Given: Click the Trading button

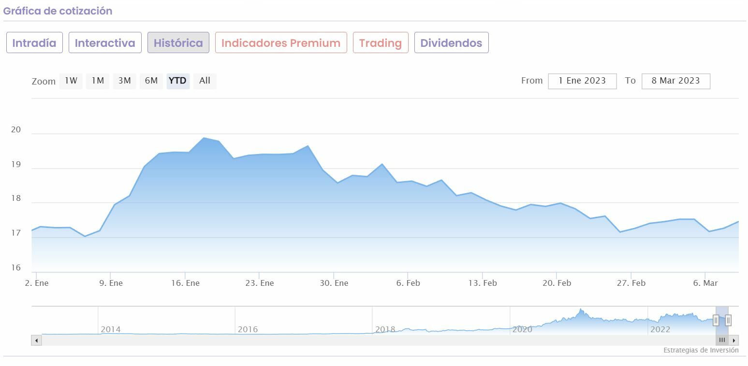Looking at the screenshot, I should (x=381, y=43).
